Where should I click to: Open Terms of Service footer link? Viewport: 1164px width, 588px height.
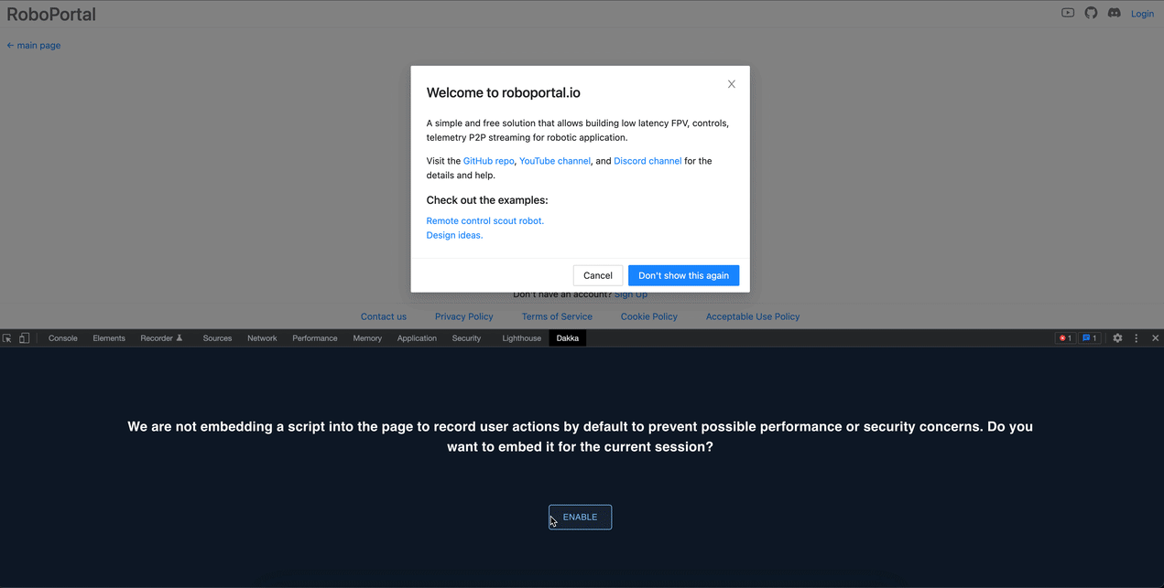[x=557, y=316]
